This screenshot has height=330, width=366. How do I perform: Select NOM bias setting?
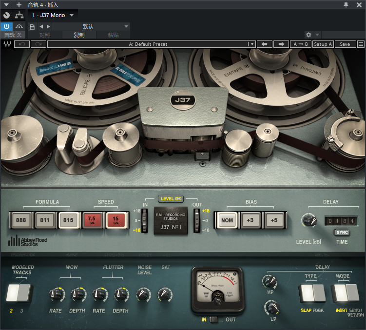click(x=227, y=220)
